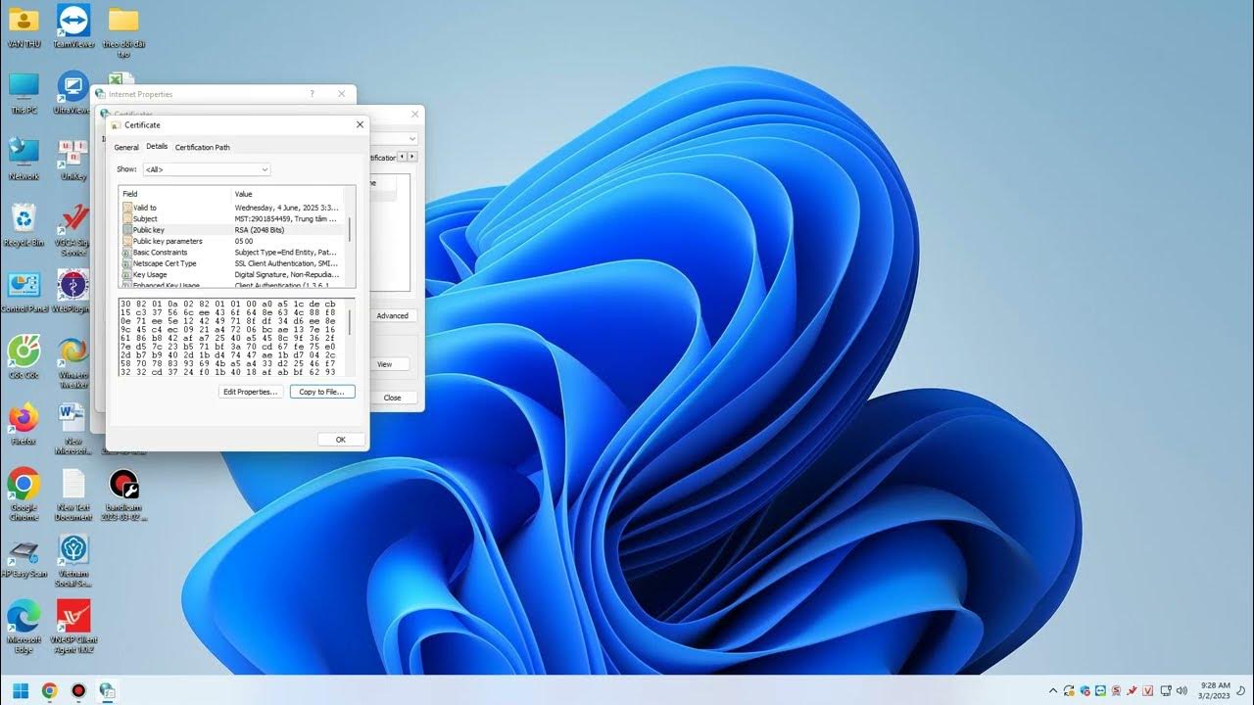1254x705 pixels.
Task: Select the New Text Document file
Action: coord(73,494)
